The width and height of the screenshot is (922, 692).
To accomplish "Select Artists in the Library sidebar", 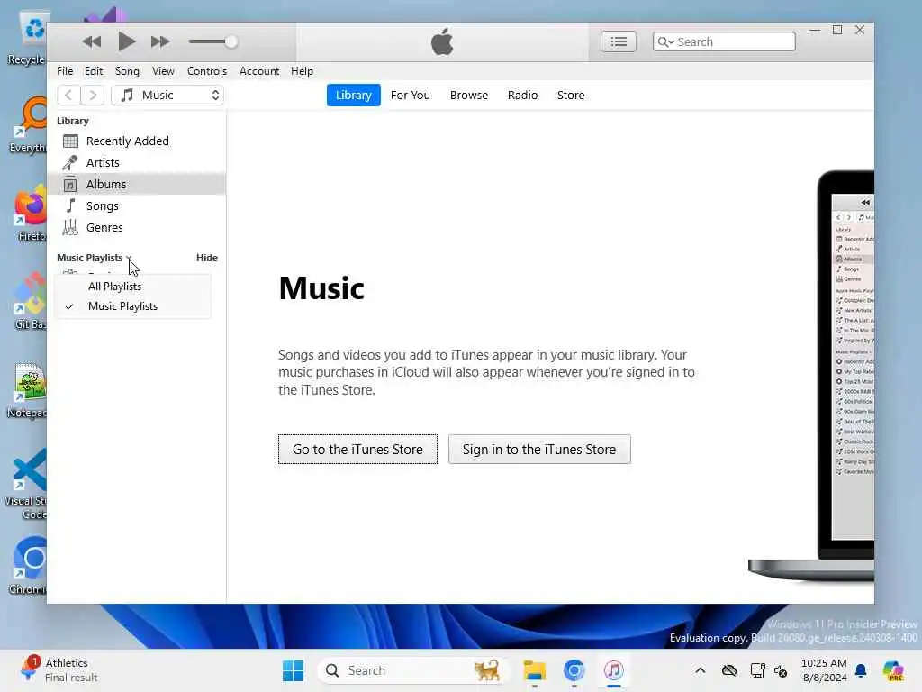I will [x=137, y=162].
